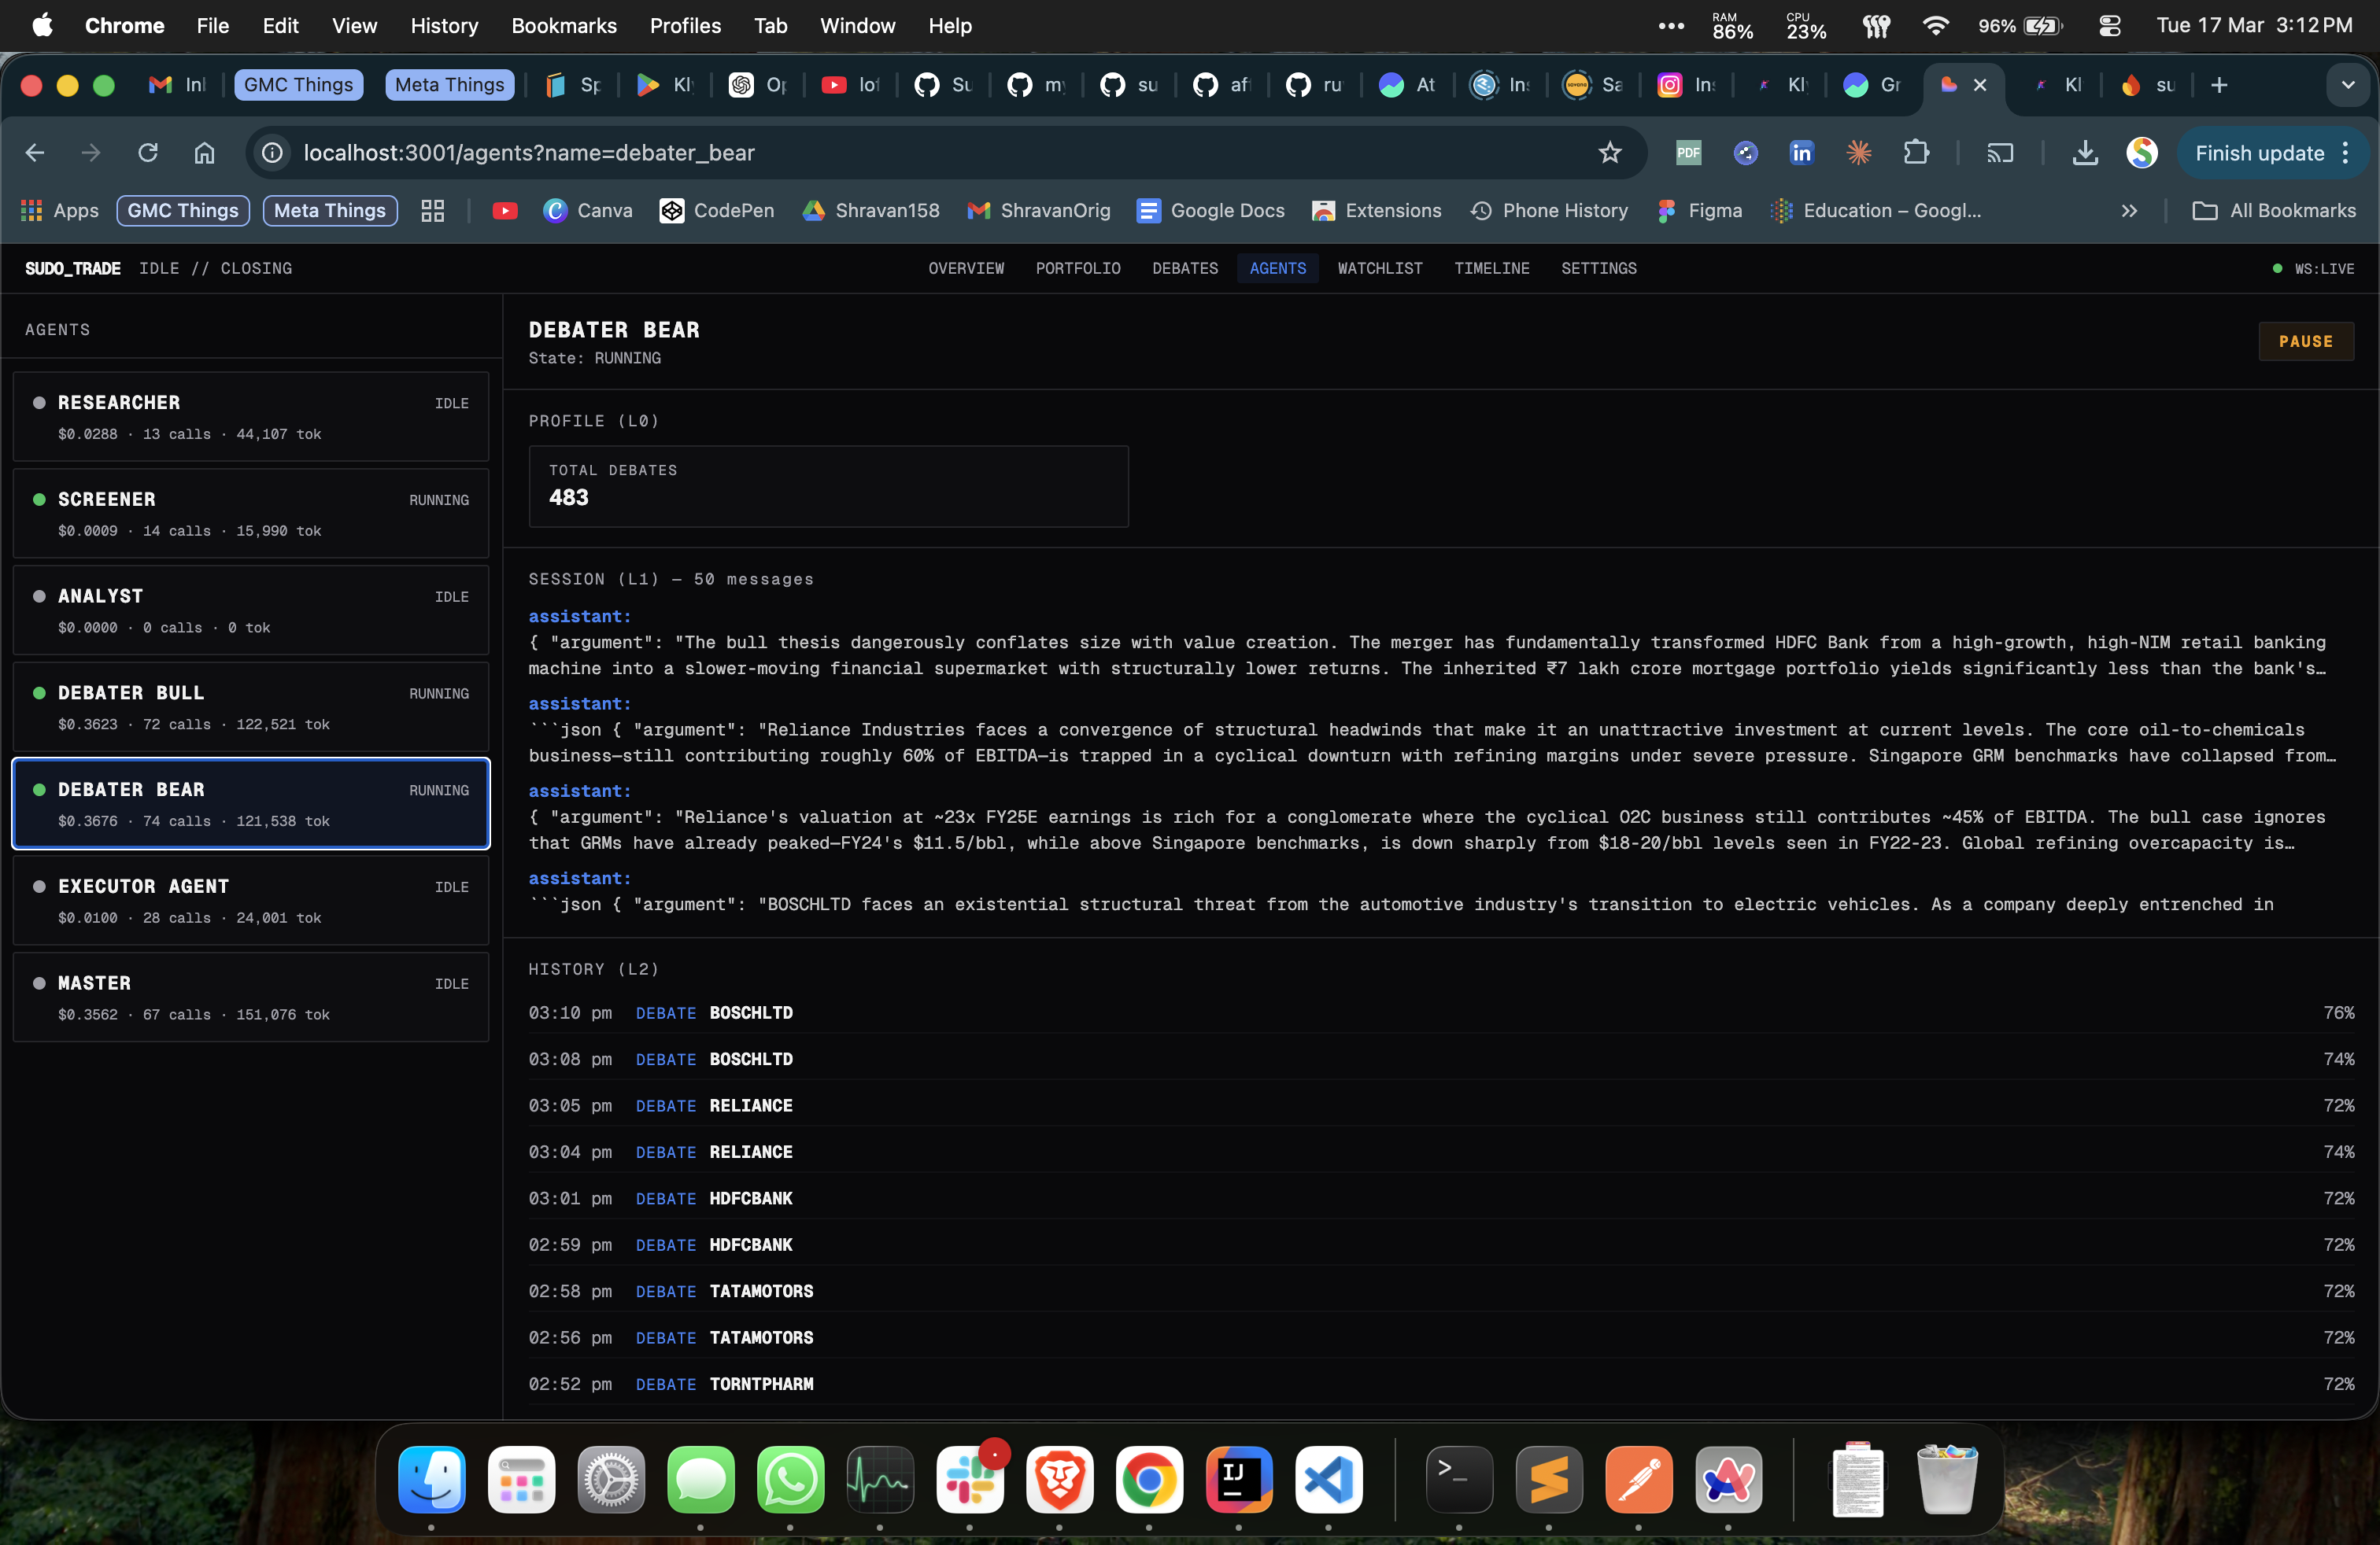Click the localhost address bar URL
2380x1545 pixels.
529,153
